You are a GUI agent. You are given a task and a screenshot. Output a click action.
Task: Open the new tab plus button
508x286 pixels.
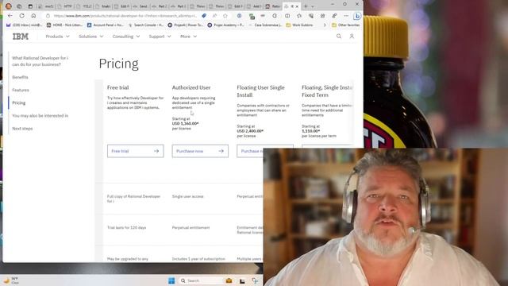[306, 6]
